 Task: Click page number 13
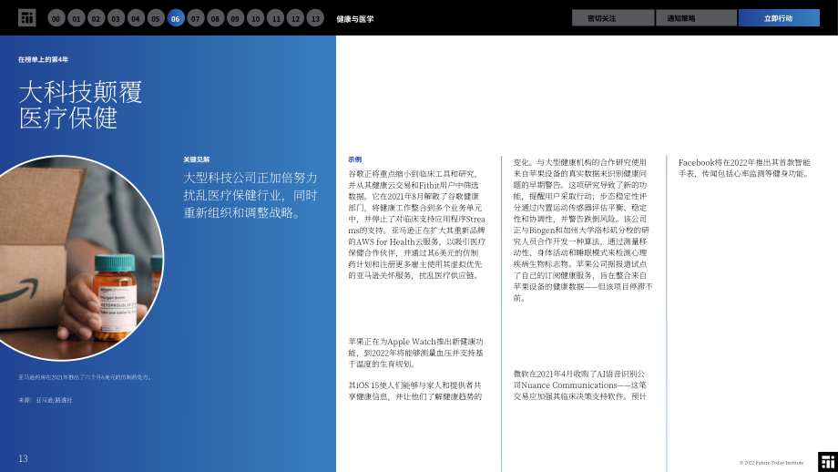tap(23, 458)
